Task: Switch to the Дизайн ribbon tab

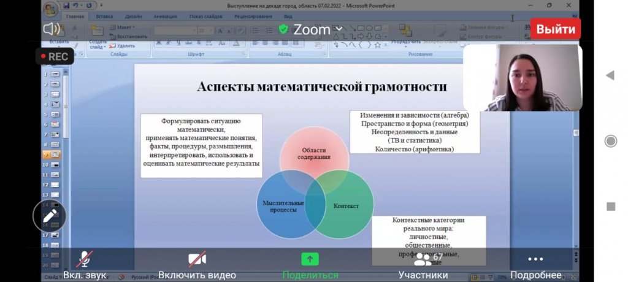Action: click(133, 17)
